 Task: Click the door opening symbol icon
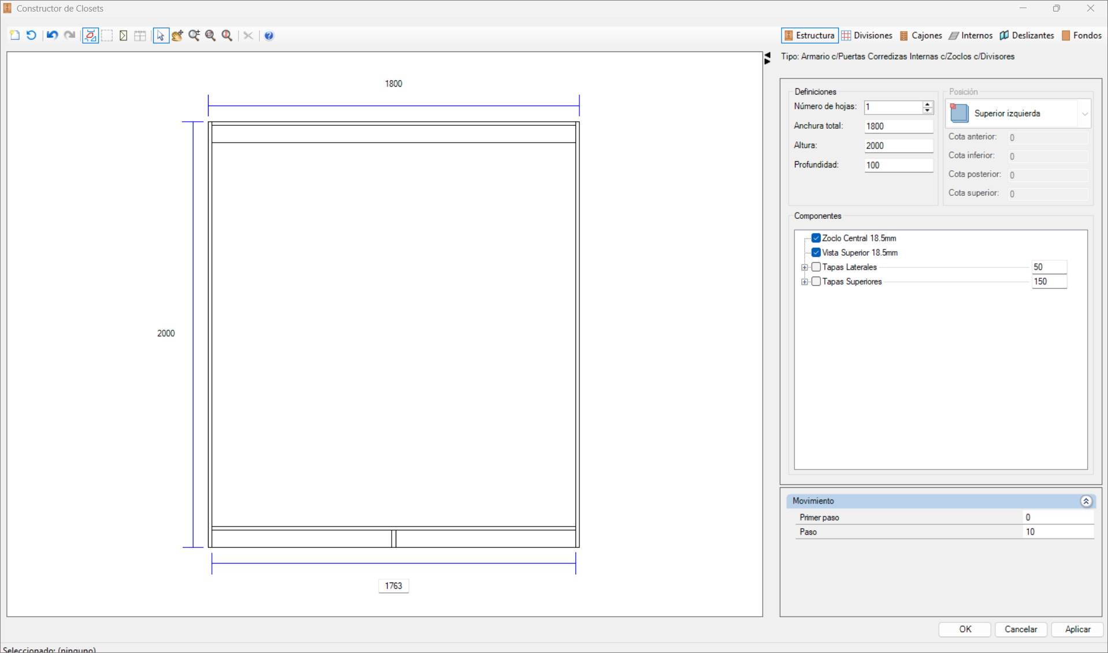[x=124, y=35]
